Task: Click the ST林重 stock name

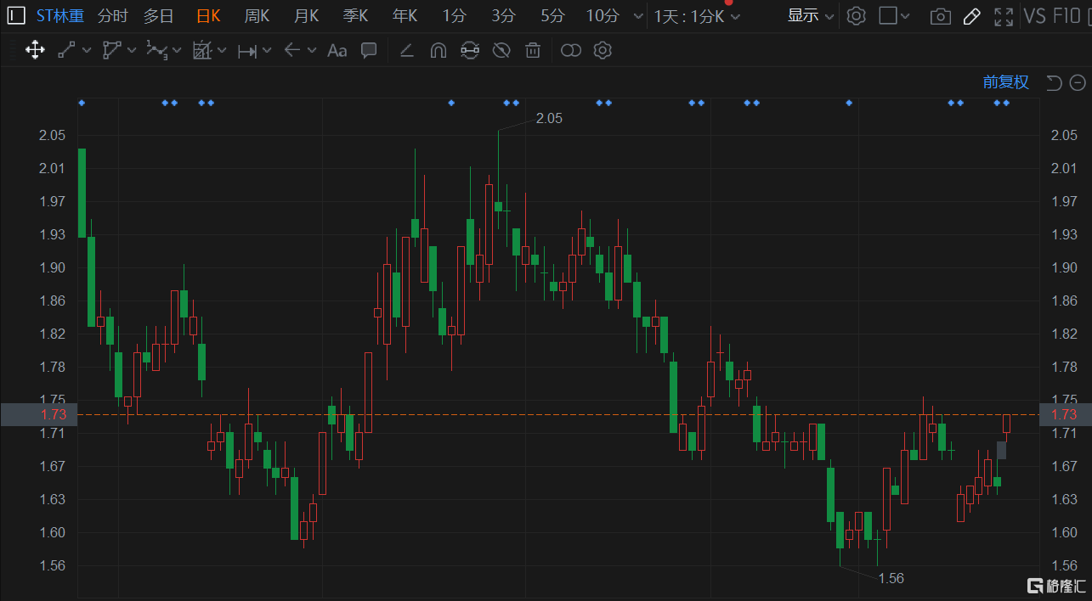Action: [59, 15]
